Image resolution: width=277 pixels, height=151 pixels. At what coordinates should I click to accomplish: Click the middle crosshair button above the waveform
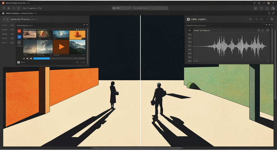tap(263, 30)
